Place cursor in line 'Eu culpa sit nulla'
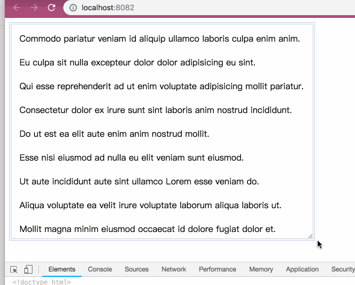355x285 pixels. pyautogui.click(x=137, y=62)
